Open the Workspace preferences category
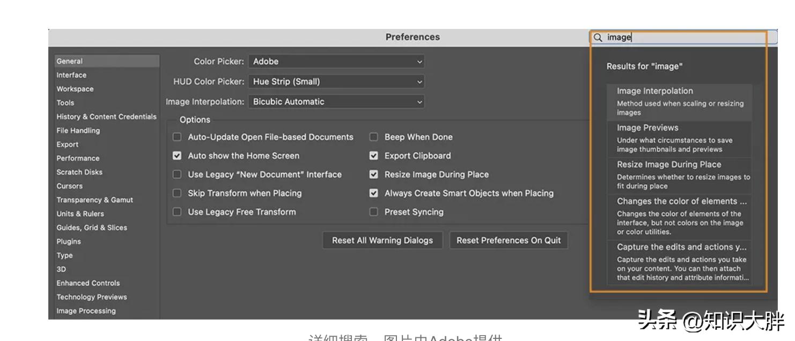This screenshot has width=795, height=341. click(75, 89)
